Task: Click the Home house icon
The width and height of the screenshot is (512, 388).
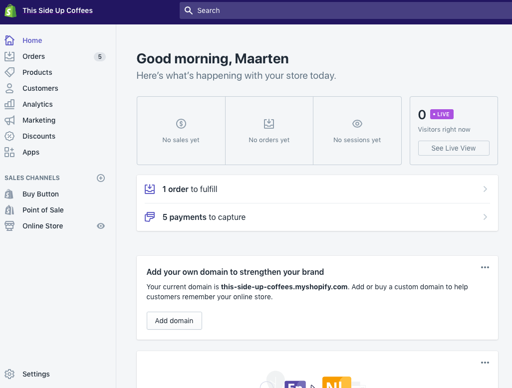Action: [9, 40]
